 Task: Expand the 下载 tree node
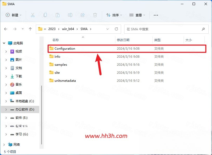coord(6,76)
